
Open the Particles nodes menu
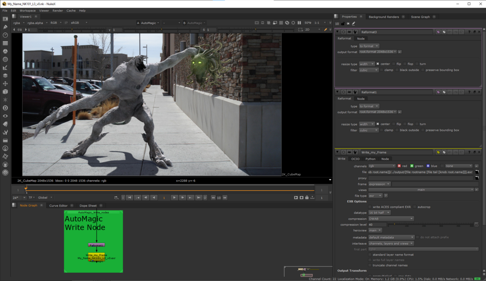coord(5,99)
